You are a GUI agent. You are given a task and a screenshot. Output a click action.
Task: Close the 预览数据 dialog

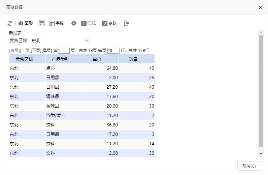pyautogui.click(x=261, y=7)
